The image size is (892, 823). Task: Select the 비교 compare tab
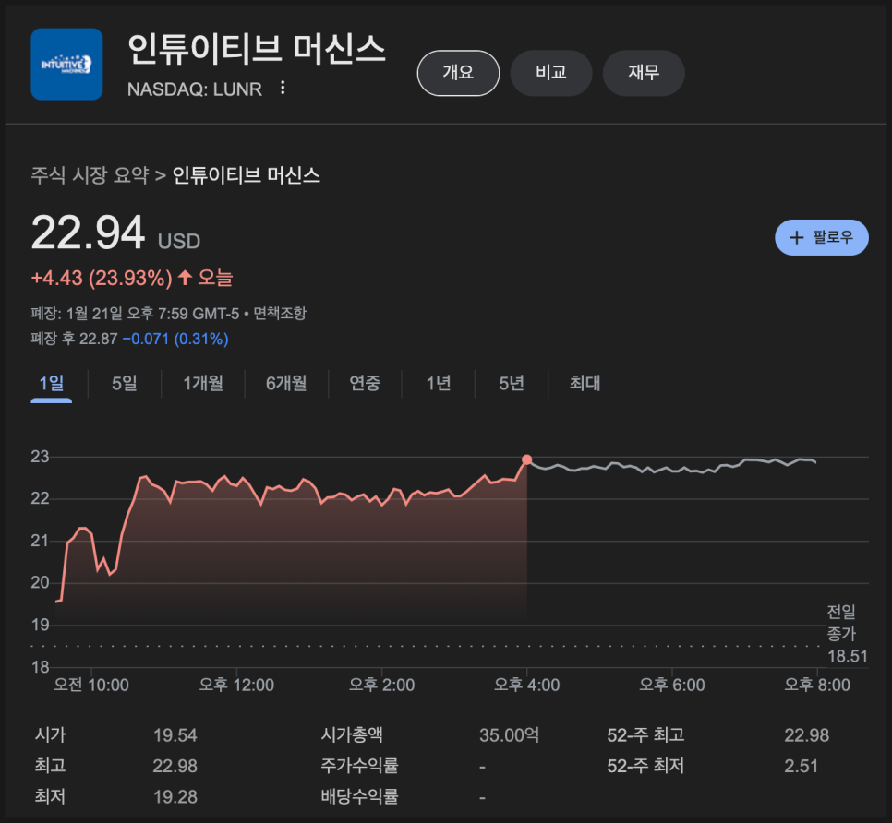(551, 73)
